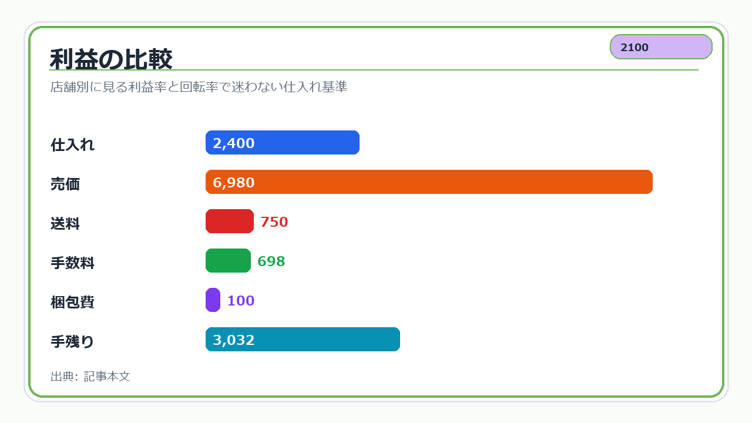This screenshot has height=423, width=752.
Task: Click the 750 value label
Action: tap(274, 222)
